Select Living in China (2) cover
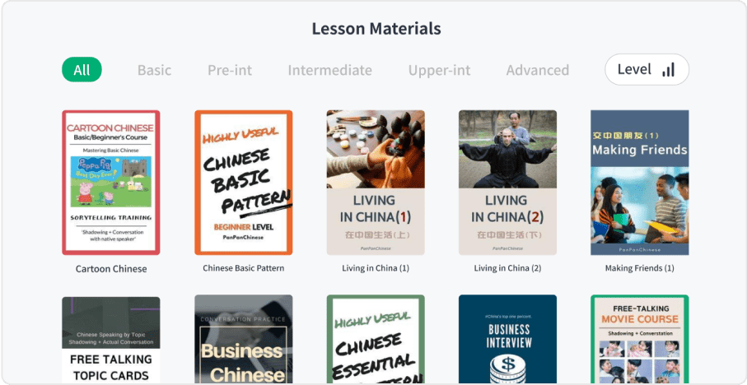The image size is (747, 385). tap(507, 183)
